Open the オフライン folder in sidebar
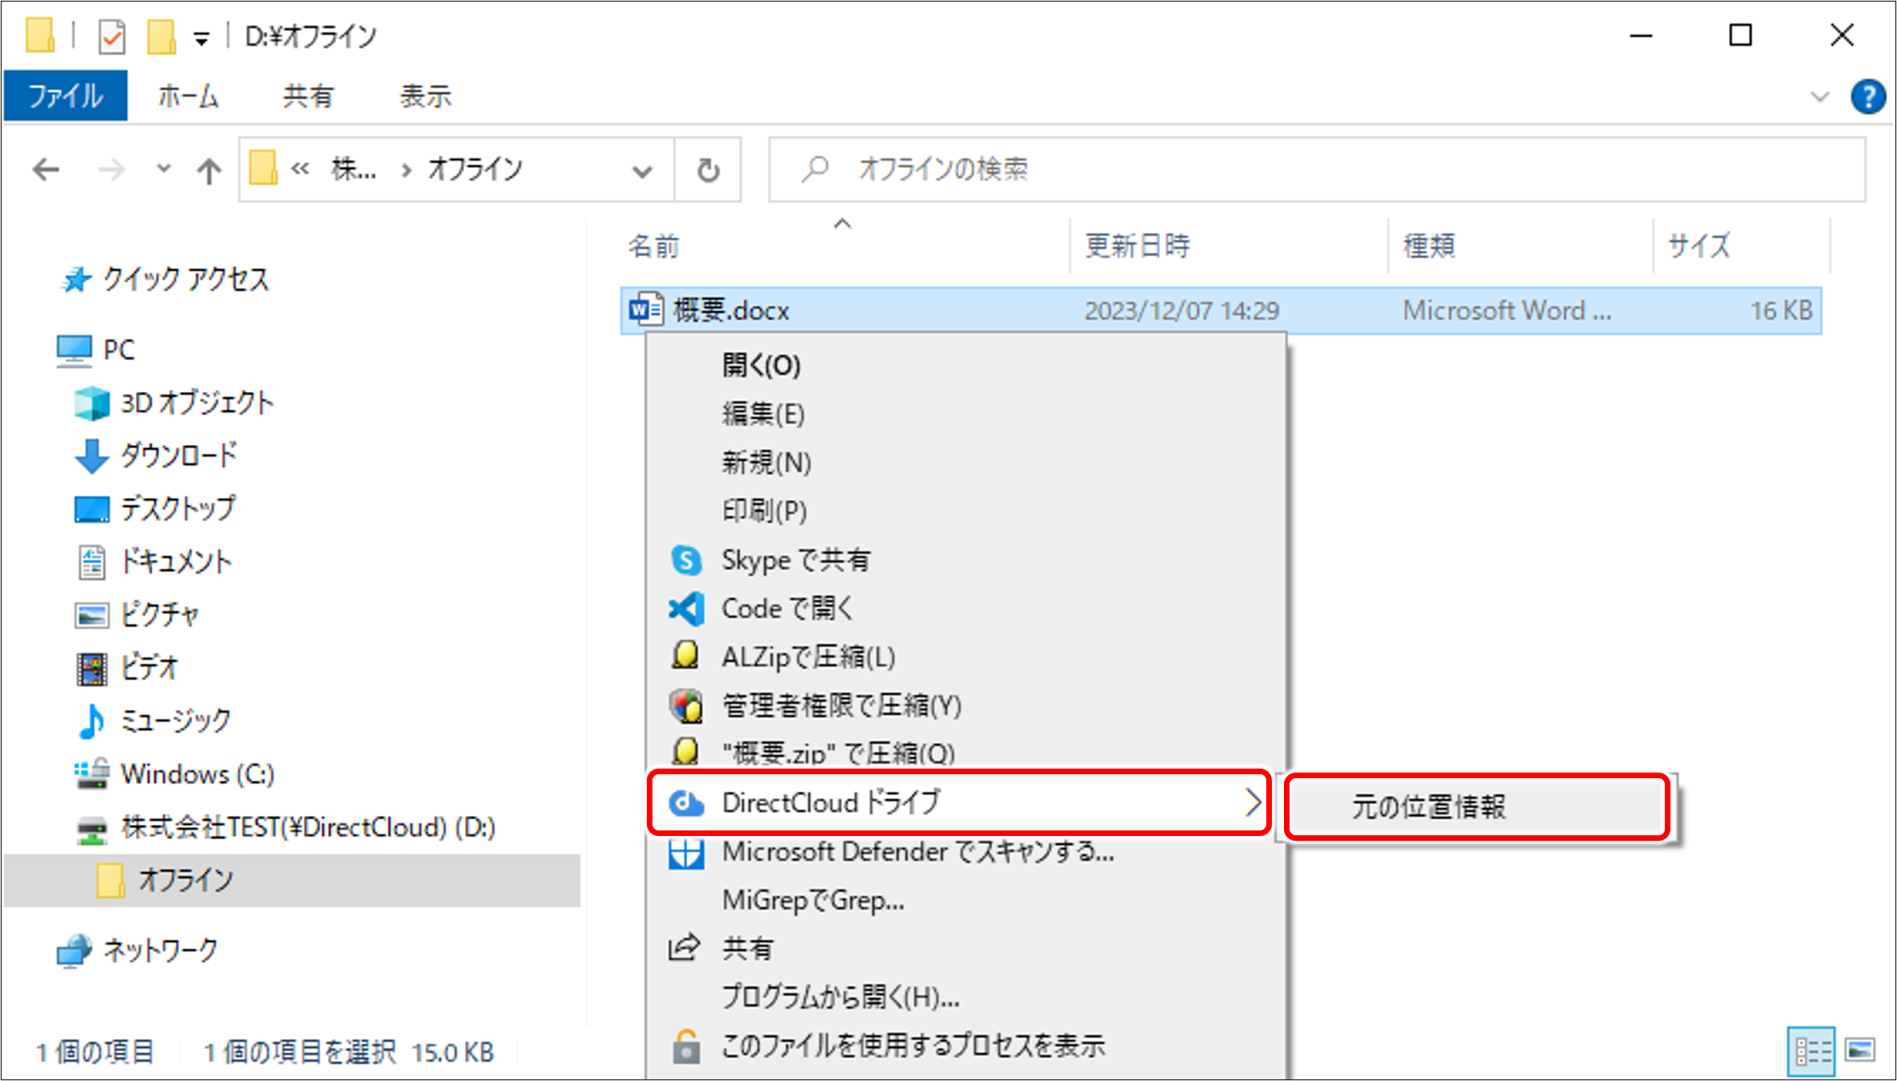The image size is (1897, 1081). 185,879
